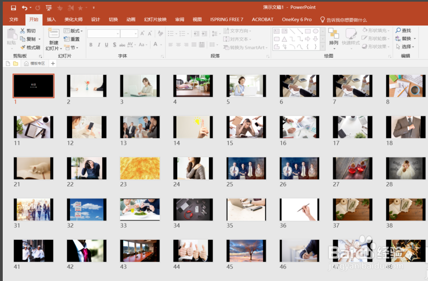Switch to the Animations (动画) tab
Screen dimensions: 428x281
[x=131, y=20]
